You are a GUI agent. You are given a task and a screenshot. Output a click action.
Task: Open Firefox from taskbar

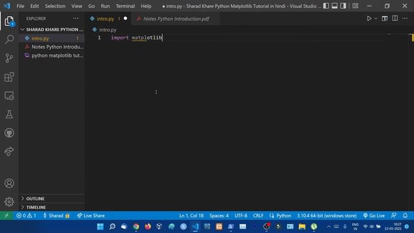click(x=148, y=227)
